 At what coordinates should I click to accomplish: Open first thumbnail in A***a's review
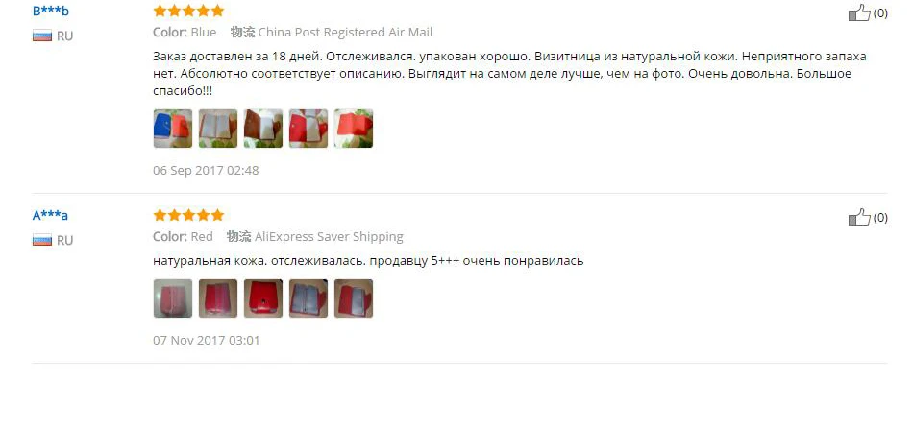point(173,298)
